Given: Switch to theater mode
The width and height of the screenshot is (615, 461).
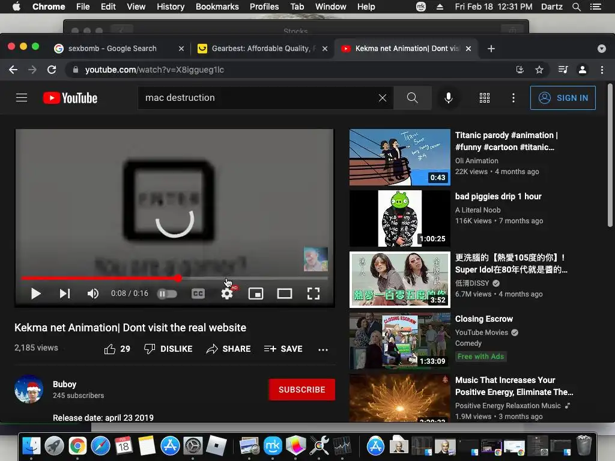Looking at the screenshot, I should [284, 293].
